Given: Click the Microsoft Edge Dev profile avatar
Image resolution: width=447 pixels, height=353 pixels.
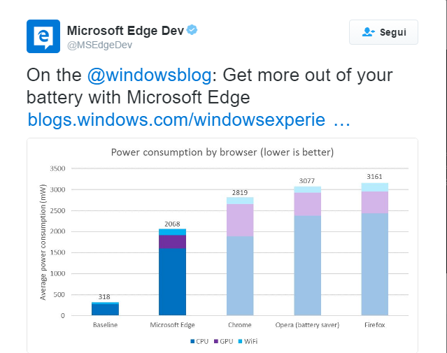Looking at the screenshot, I should (43, 36).
